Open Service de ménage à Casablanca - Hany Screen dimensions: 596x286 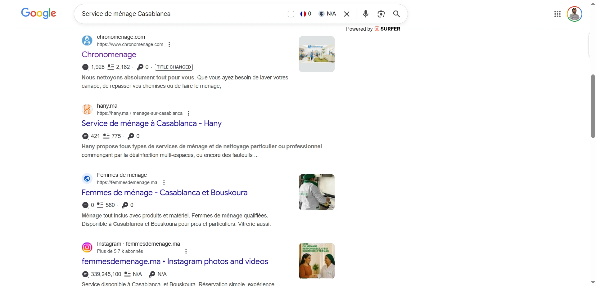tap(151, 123)
